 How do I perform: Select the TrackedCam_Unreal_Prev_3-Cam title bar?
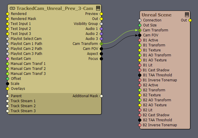point(53,9)
